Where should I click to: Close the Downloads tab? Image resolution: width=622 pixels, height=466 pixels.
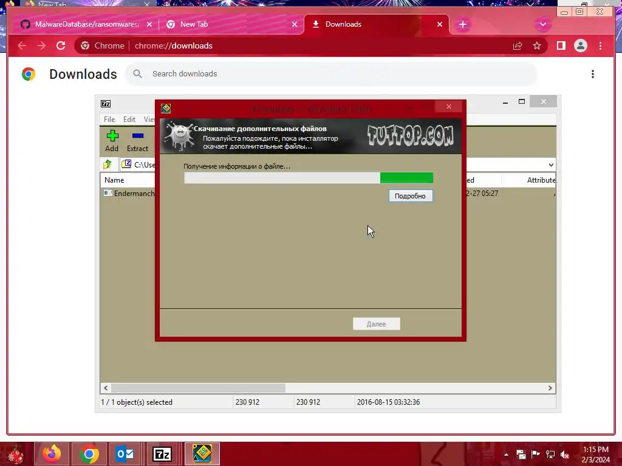click(x=440, y=24)
